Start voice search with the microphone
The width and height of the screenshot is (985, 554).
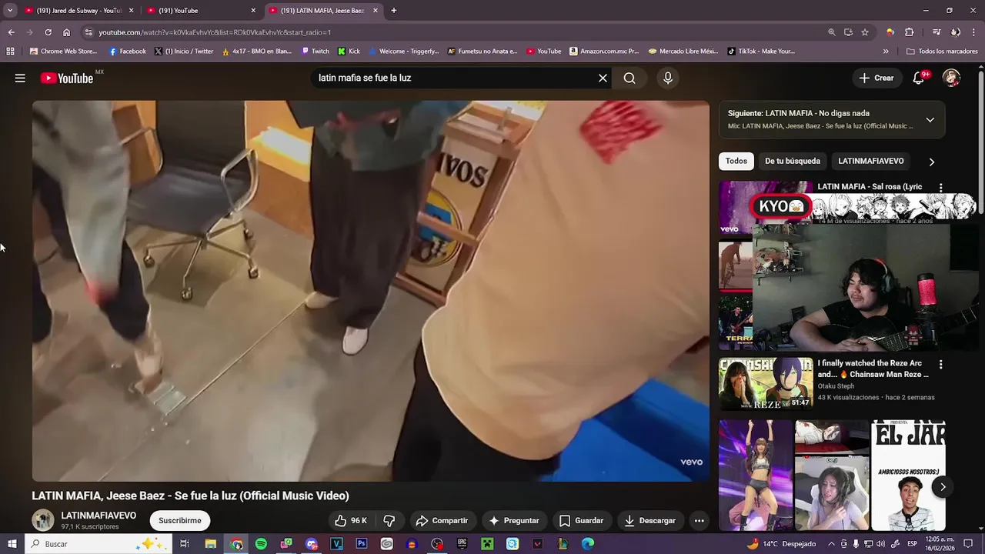(x=668, y=78)
